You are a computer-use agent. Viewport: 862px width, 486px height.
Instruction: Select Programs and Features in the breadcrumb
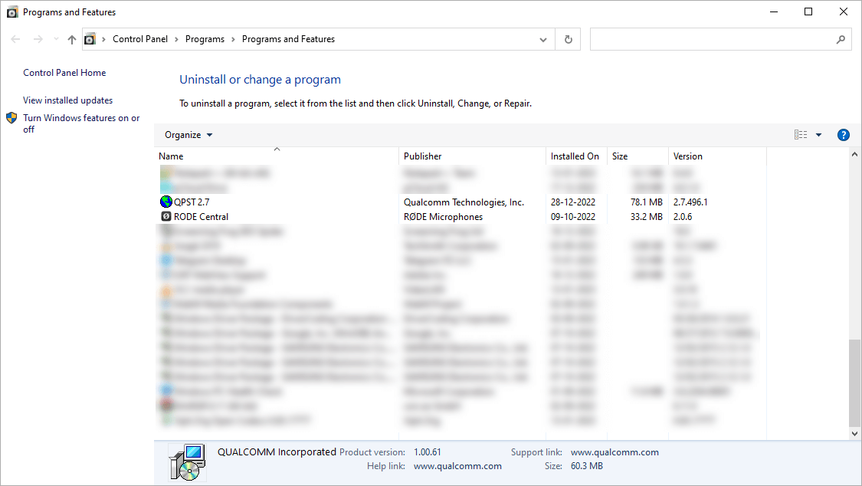pyautogui.click(x=287, y=38)
